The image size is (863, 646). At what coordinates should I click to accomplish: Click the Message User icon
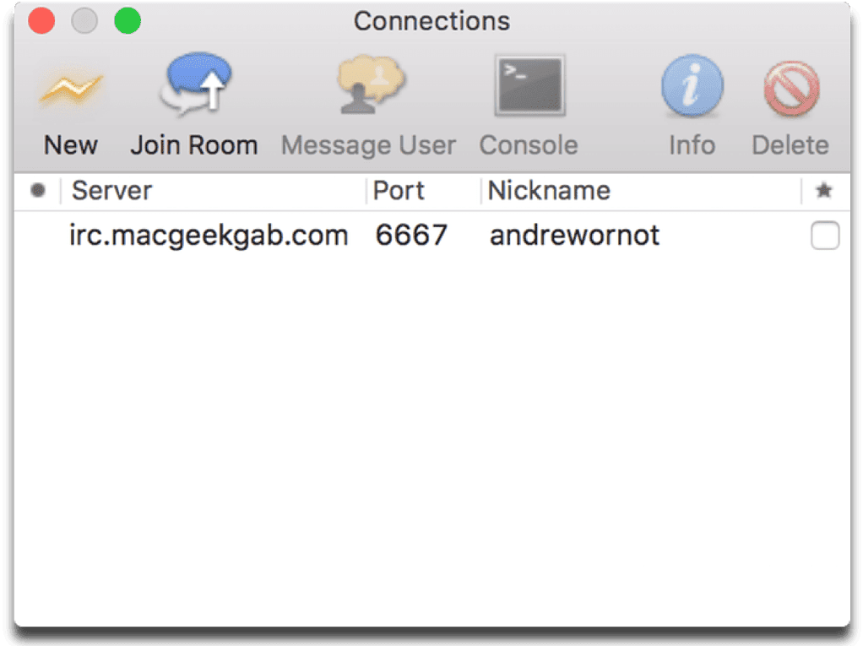click(x=370, y=84)
